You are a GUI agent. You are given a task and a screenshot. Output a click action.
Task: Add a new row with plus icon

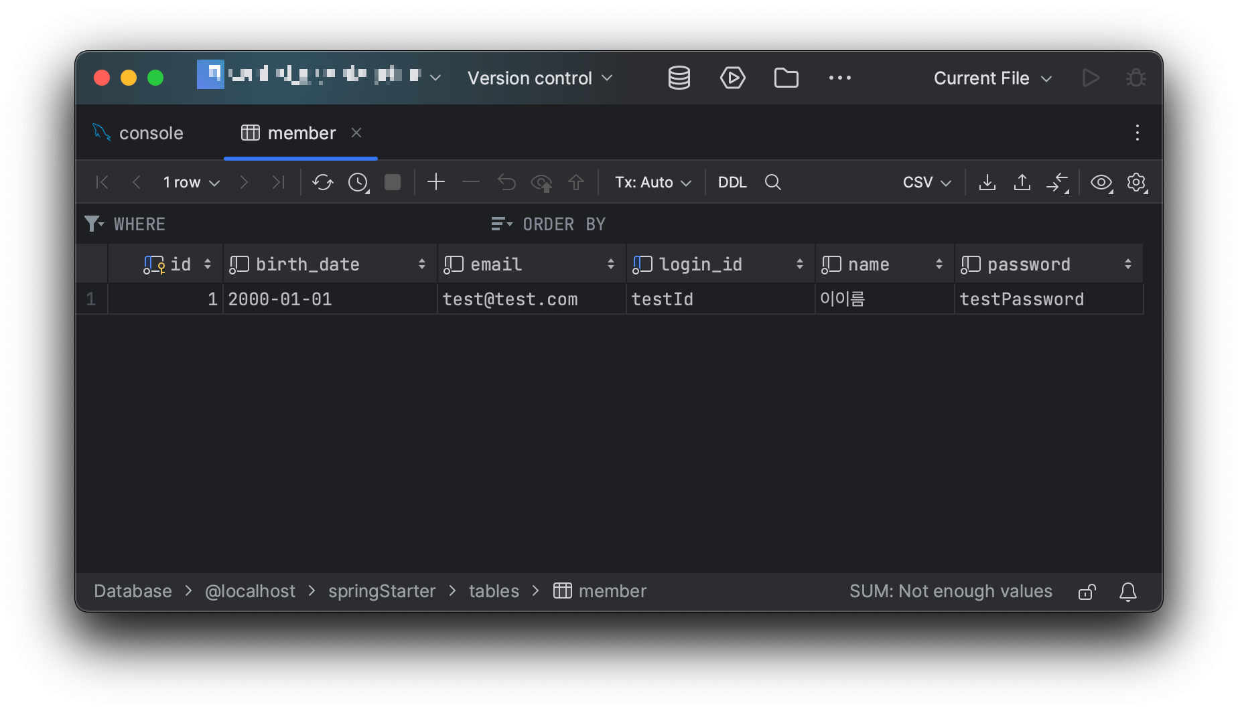click(436, 182)
